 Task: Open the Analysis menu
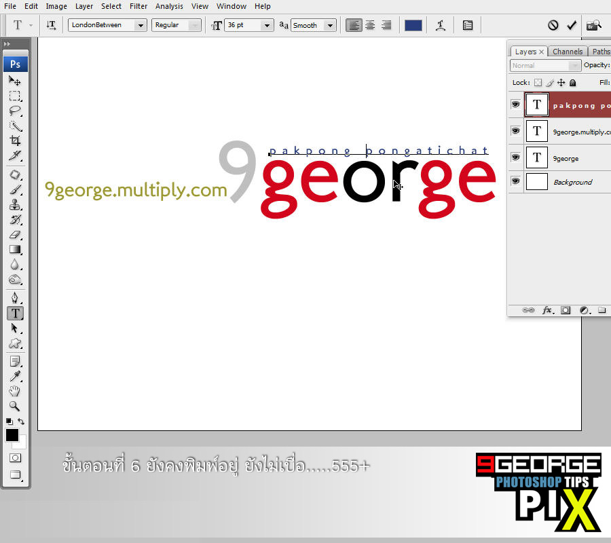tap(169, 6)
